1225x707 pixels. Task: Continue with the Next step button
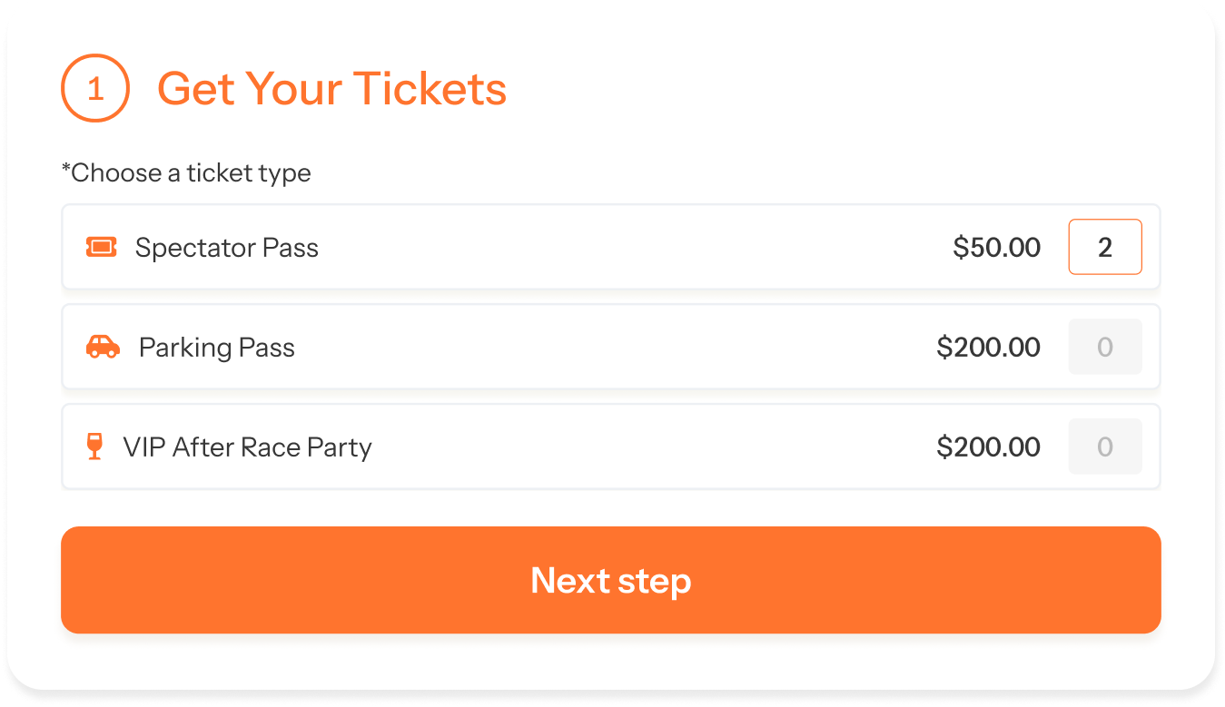point(611,580)
